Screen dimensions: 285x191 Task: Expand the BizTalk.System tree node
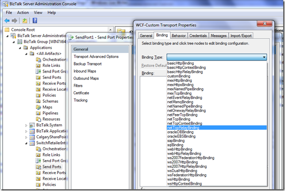26,125
